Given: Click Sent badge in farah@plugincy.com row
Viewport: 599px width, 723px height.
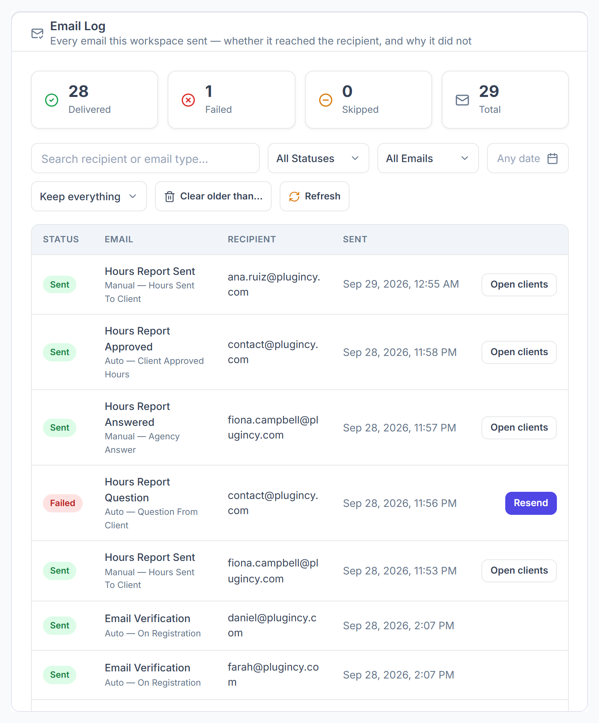Looking at the screenshot, I should pos(60,675).
